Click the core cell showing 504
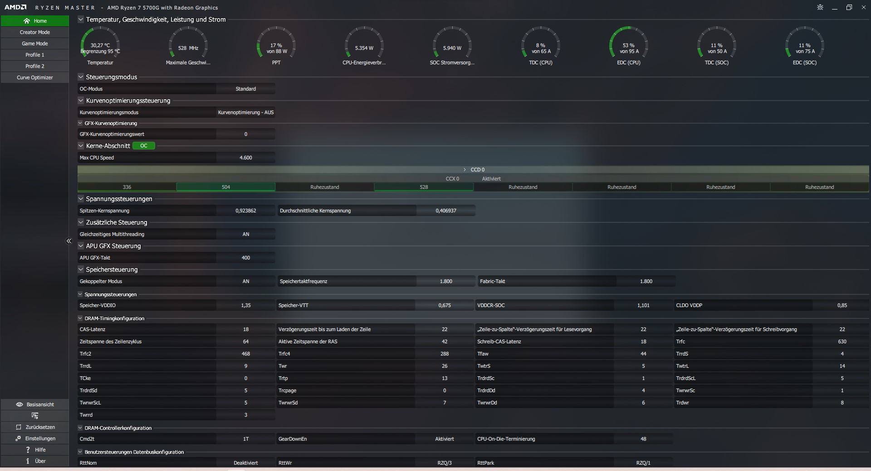Image resolution: width=871 pixels, height=471 pixels. [x=226, y=187]
